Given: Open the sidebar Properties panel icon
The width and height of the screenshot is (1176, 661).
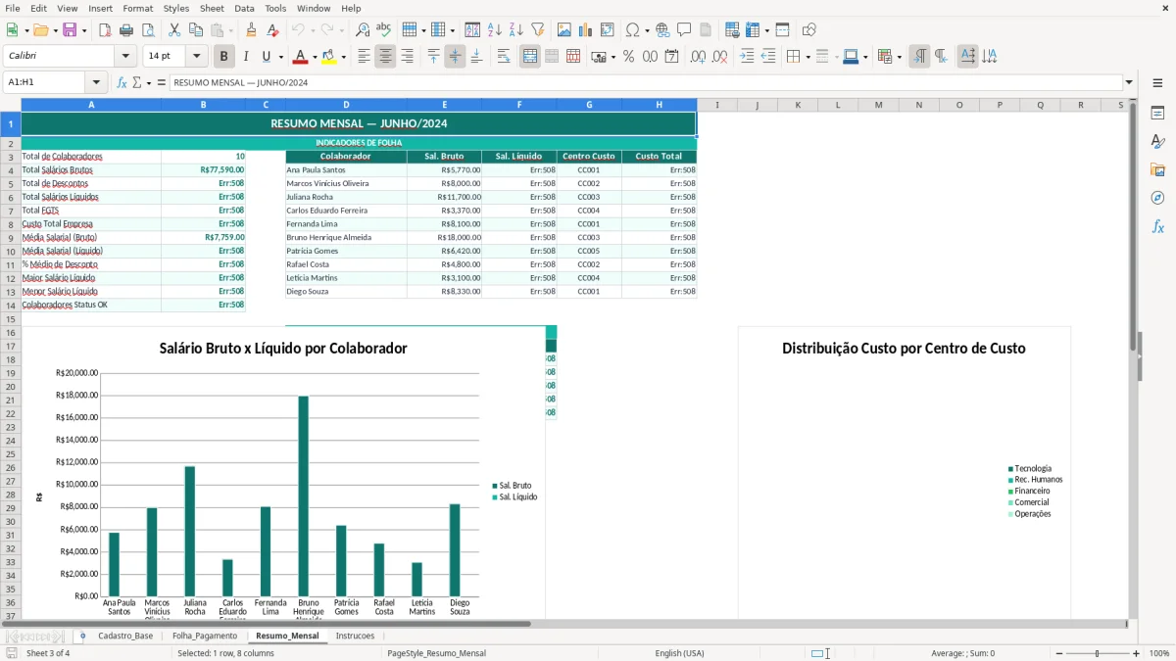Looking at the screenshot, I should [1157, 114].
